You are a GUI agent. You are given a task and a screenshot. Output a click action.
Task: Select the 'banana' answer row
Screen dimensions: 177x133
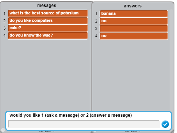click(x=134, y=14)
